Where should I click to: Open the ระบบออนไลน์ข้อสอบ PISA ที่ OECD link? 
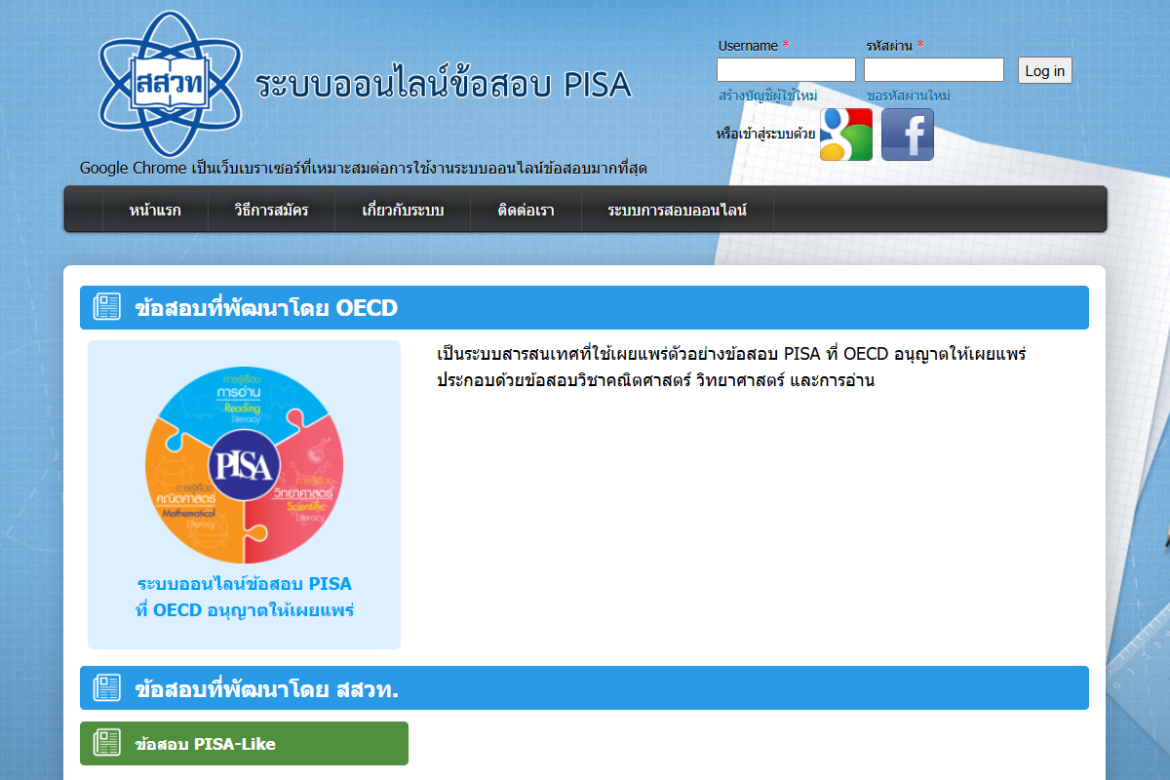[x=245, y=598]
